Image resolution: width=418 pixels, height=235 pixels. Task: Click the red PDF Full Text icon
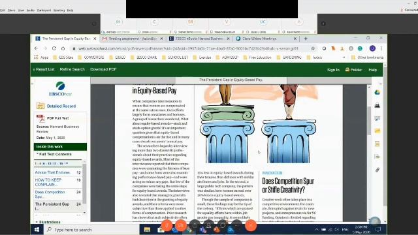coord(40,118)
